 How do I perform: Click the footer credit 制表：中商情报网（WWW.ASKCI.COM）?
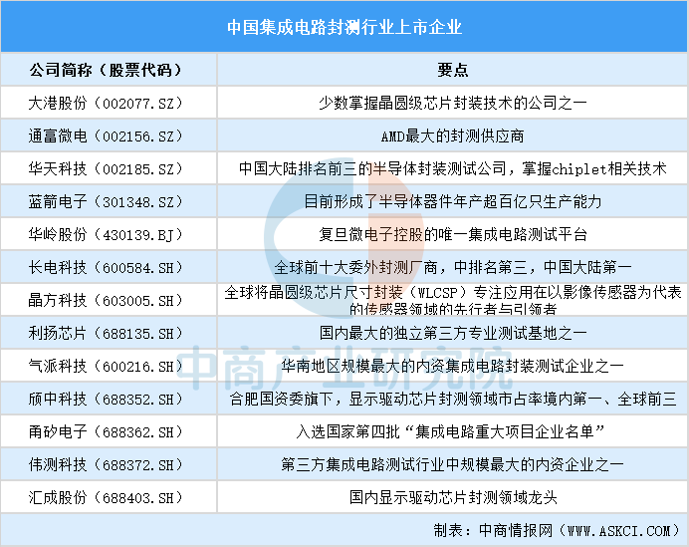click(558, 531)
